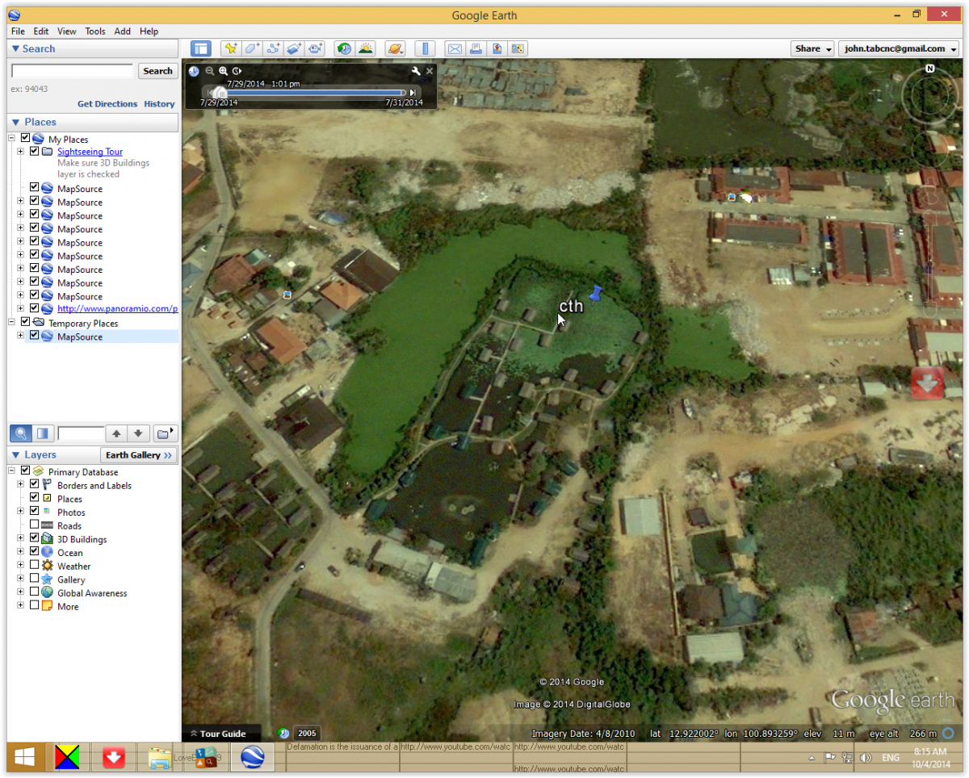
Task: Record a tour using the camera icon
Action: [315, 48]
